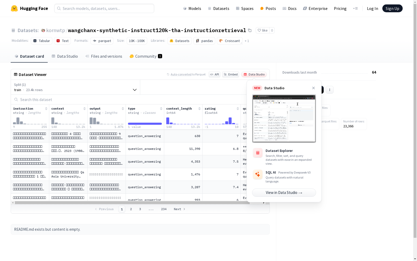Screen dimensions: 417x261
Task: Click the Sign Up button
Action: pyautogui.click(x=392, y=8)
